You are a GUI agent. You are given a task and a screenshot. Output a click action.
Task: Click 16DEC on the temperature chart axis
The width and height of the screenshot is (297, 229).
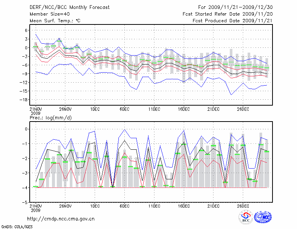[x=184, y=109]
